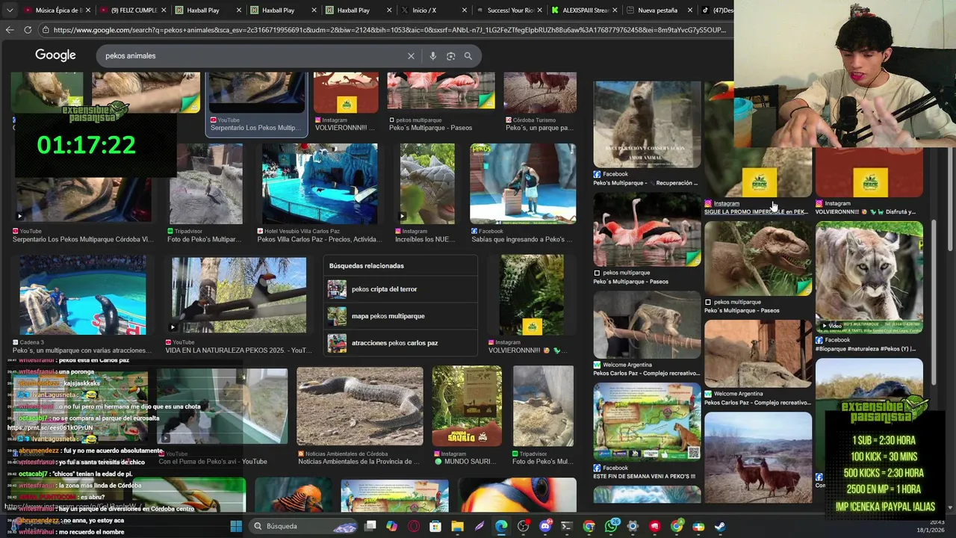Open the red app icon beside the Settings gear

coord(654,526)
